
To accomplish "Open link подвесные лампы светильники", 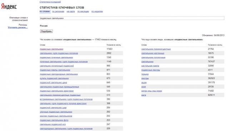I will coord(55,70).
